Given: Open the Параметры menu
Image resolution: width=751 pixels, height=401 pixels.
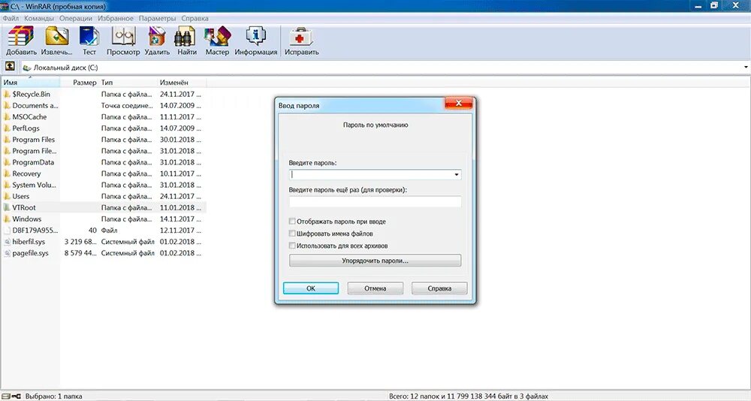Looking at the screenshot, I should click(x=158, y=18).
